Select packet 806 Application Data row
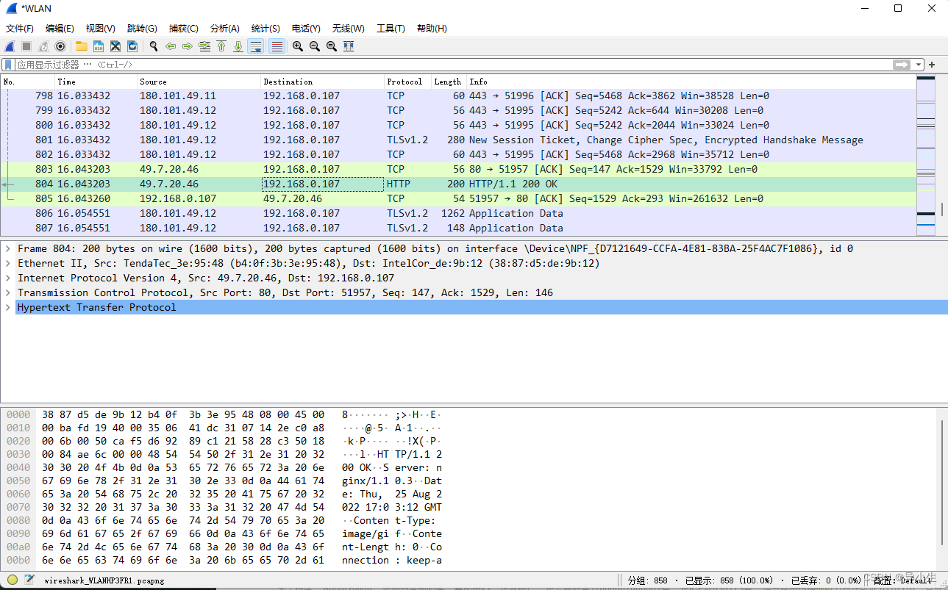Screen dimensions: 948x590 pyautogui.click(x=458, y=213)
